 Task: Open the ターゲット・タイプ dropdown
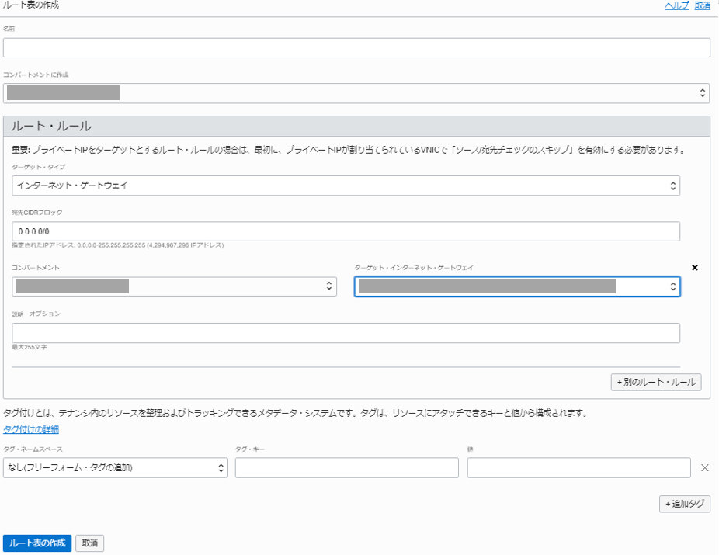click(x=346, y=186)
